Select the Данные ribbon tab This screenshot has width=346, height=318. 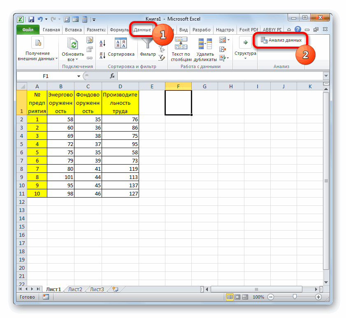(x=142, y=30)
